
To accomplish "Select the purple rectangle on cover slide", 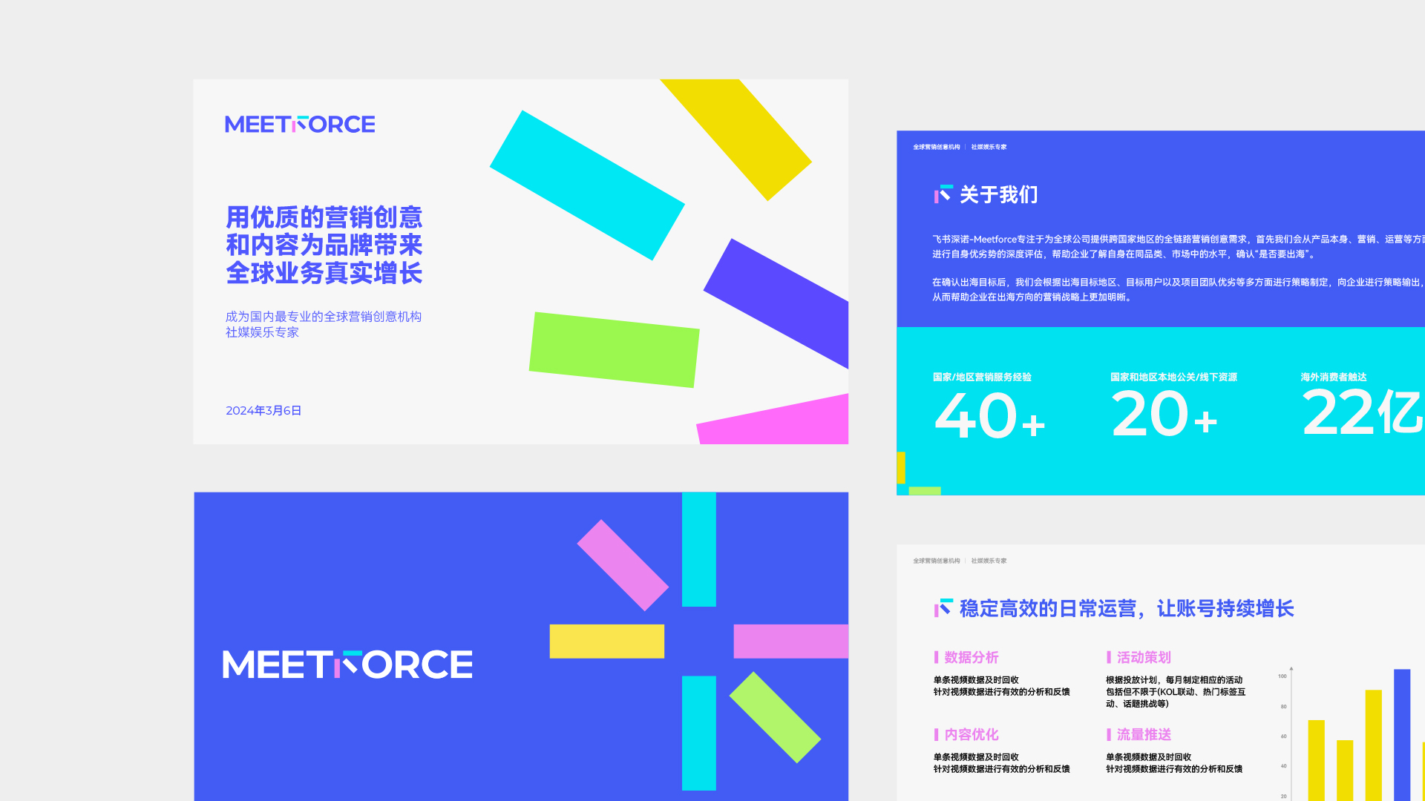I will click(783, 300).
